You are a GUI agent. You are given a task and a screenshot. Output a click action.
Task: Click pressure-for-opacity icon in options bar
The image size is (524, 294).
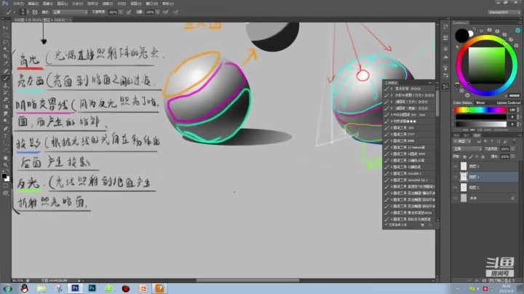[x=128, y=12]
